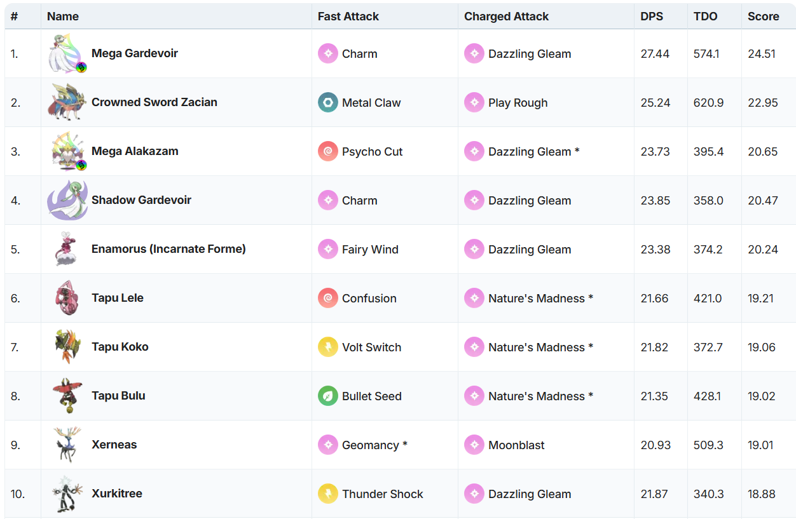Click the Mega Alakazam sprite image
This screenshot has width=796, height=519.
[67, 152]
